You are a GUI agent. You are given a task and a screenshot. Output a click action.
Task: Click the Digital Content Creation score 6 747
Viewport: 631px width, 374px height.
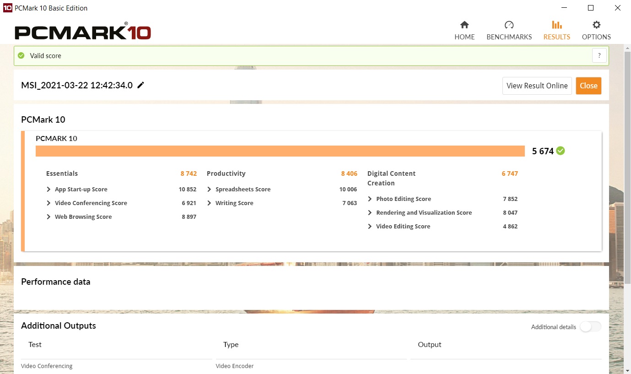click(510, 173)
